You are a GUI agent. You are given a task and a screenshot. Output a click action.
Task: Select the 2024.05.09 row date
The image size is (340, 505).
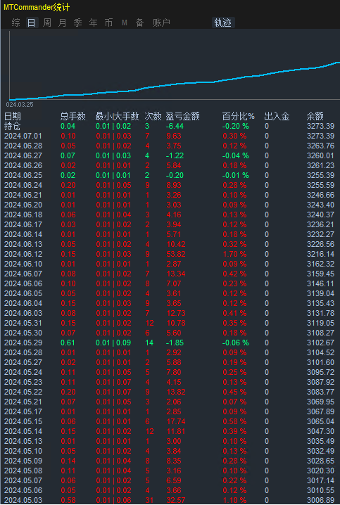click(x=23, y=461)
